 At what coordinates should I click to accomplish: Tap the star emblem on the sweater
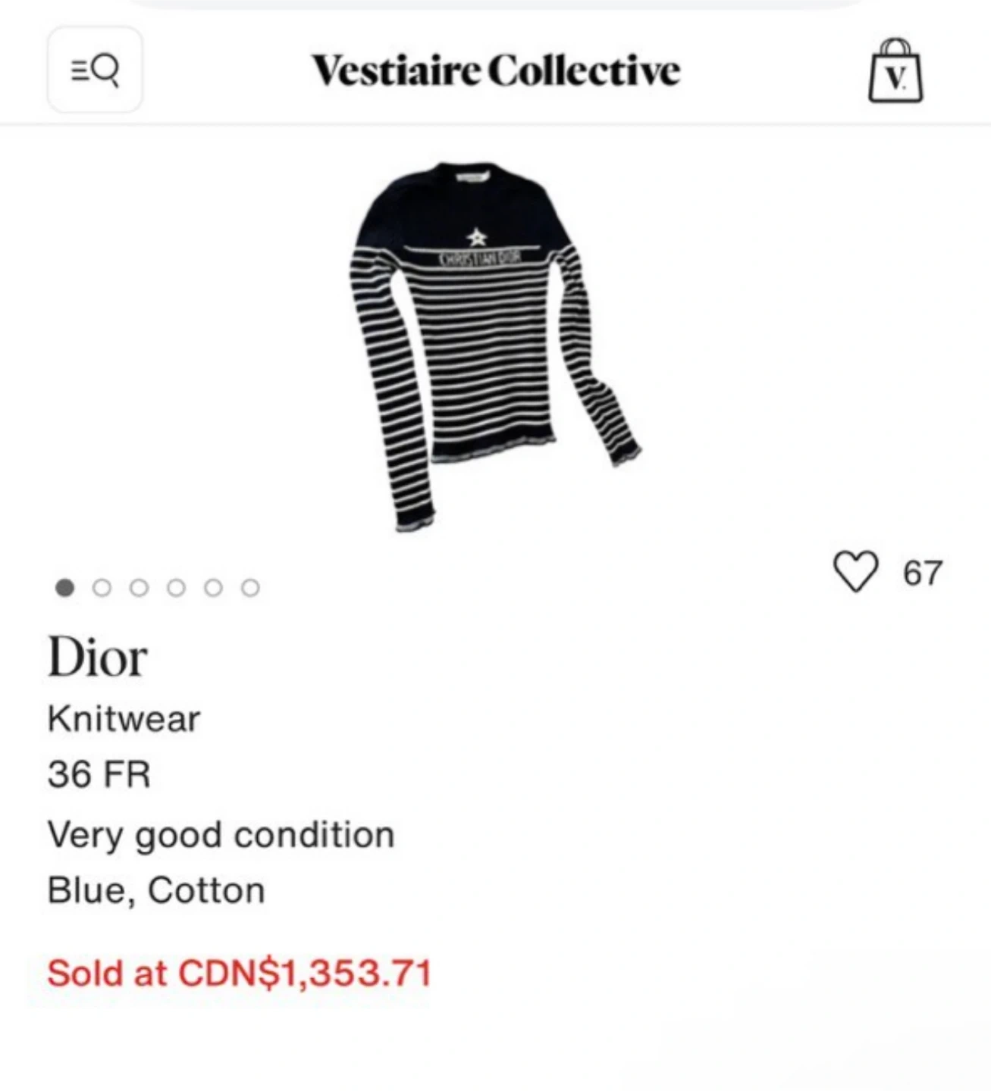(477, 237)
